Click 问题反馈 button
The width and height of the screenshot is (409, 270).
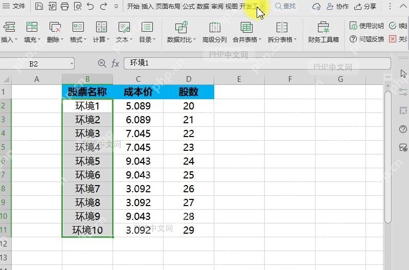(x=367, y=39)
